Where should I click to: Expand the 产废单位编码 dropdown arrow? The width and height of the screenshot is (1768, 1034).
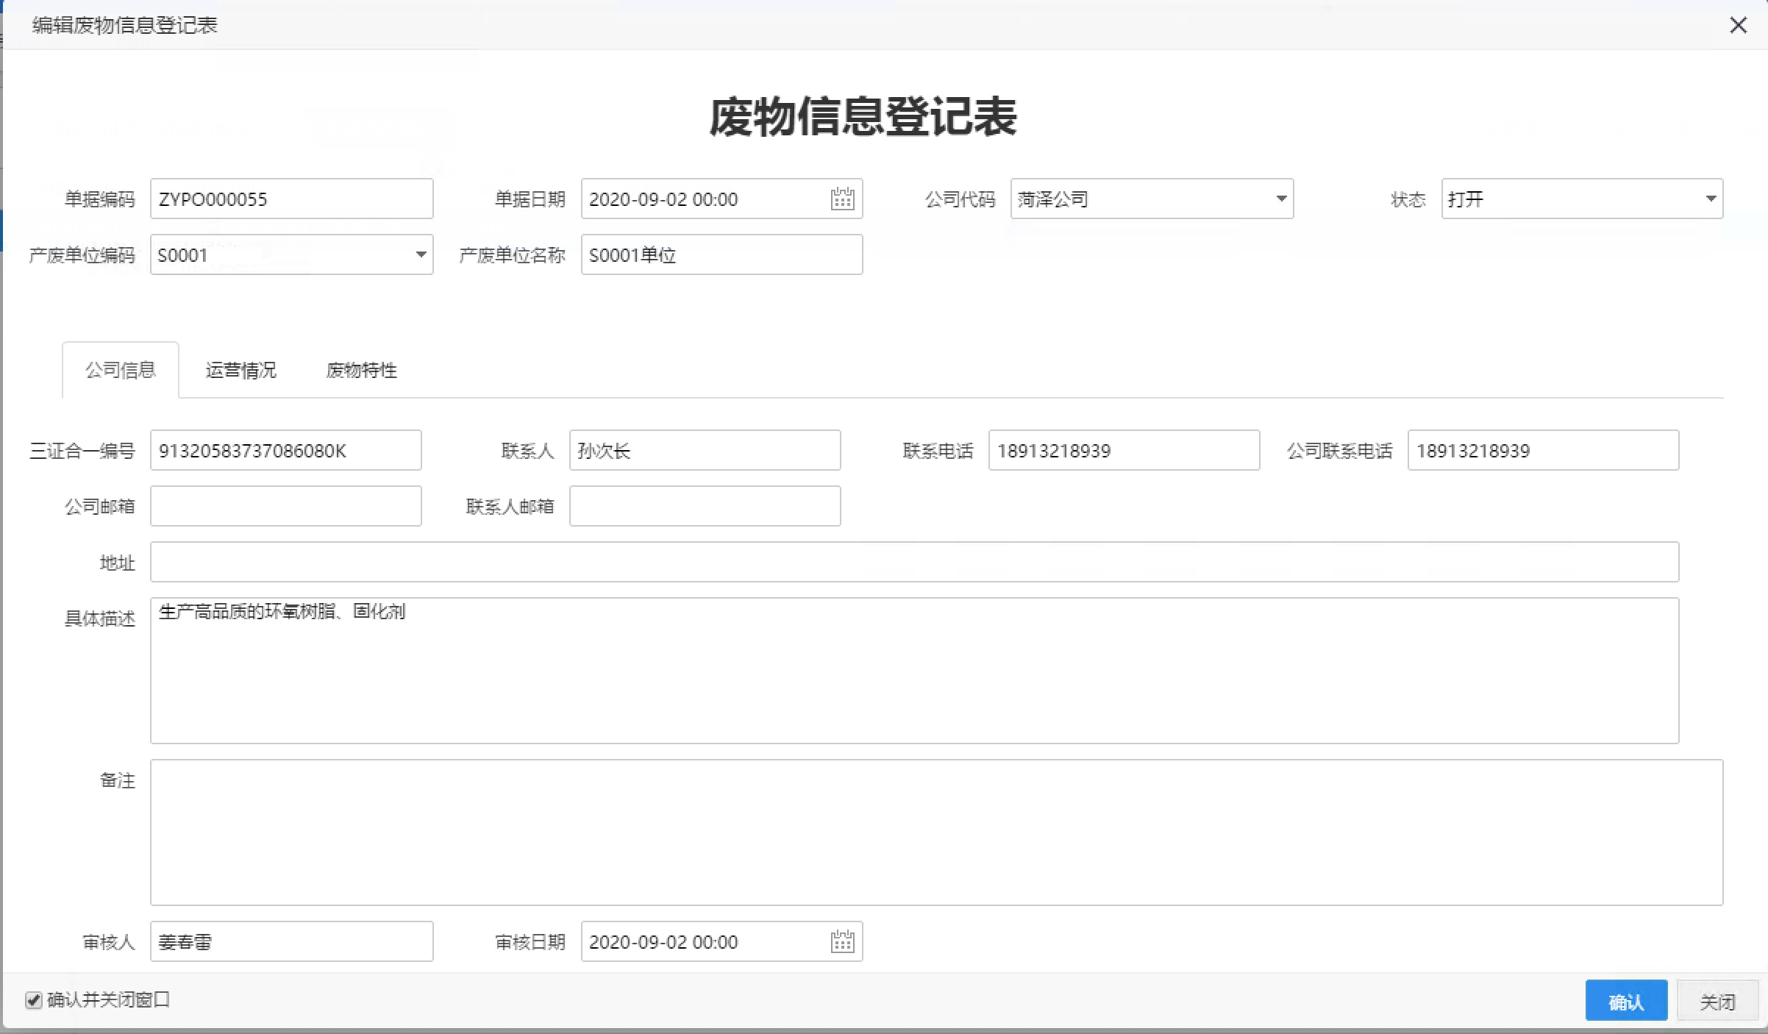tap(421, 254)
